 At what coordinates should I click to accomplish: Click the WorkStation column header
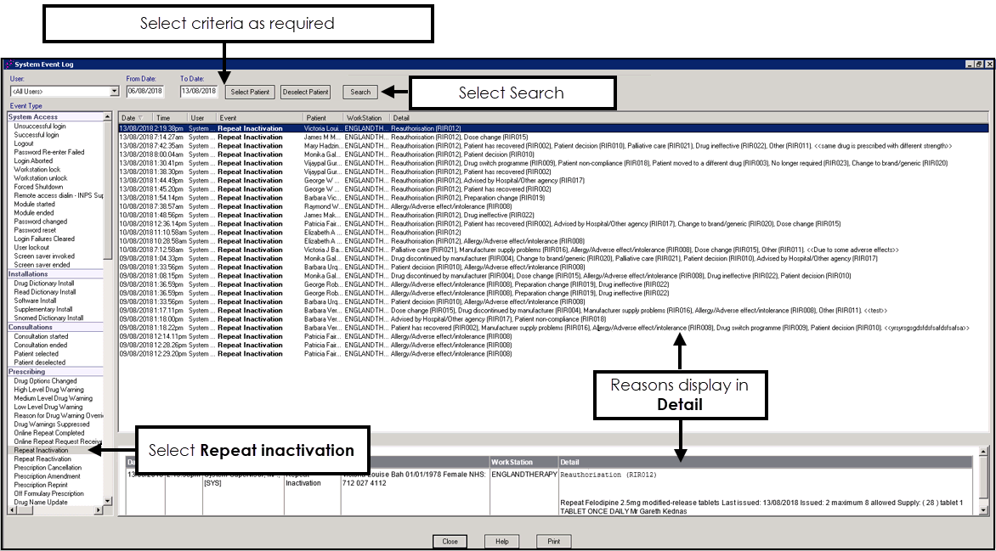(364, 118)
